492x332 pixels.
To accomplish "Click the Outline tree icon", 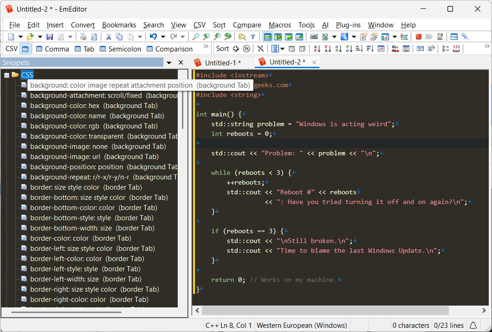I will pos(325,37).
